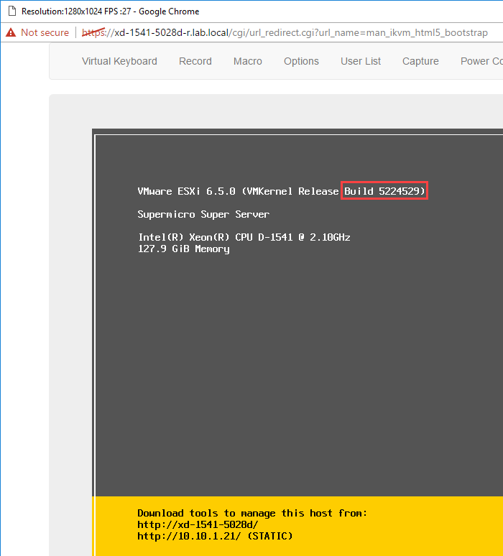Click the Supermicro Super Server text
The width and height of the screenshot is (503, 556).
coord(203,214)
